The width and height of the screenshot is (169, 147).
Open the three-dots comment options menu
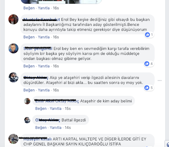[x=160, y=81]
